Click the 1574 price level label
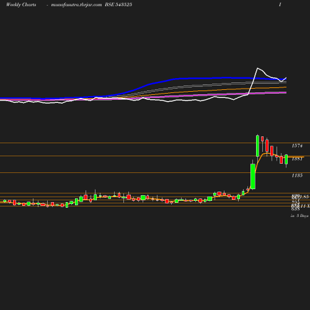 coord(297,146)
